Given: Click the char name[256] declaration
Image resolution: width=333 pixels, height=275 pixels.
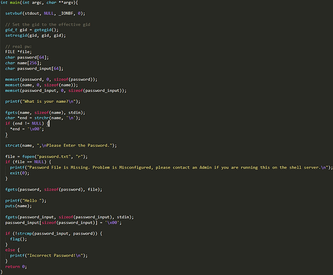Looking at the screenshot, I should 24,63.
